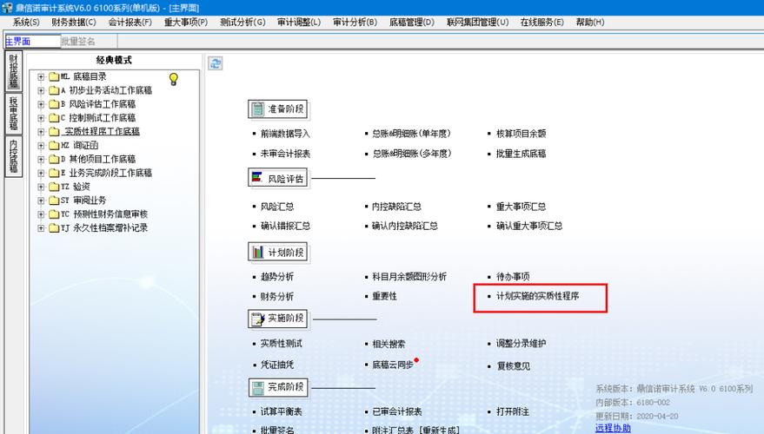The image size is (764, 434).
Task: Open 试算平衡表
Action: pyautogui.click(x=281, y=411)
